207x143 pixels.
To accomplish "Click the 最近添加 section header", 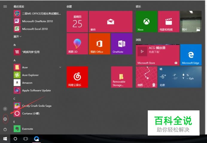I will 19,7.
